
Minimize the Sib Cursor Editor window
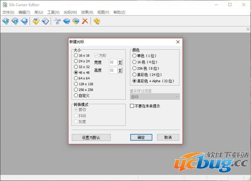click(216, 5)
